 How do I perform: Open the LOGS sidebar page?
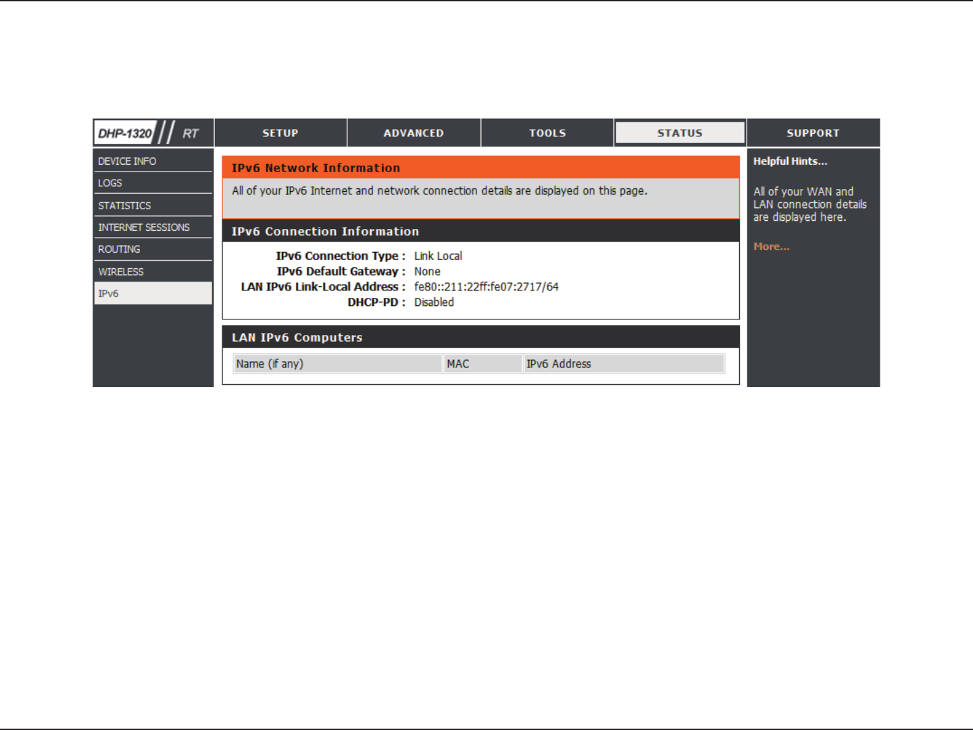pyautogui.click(x=153, y=183)
